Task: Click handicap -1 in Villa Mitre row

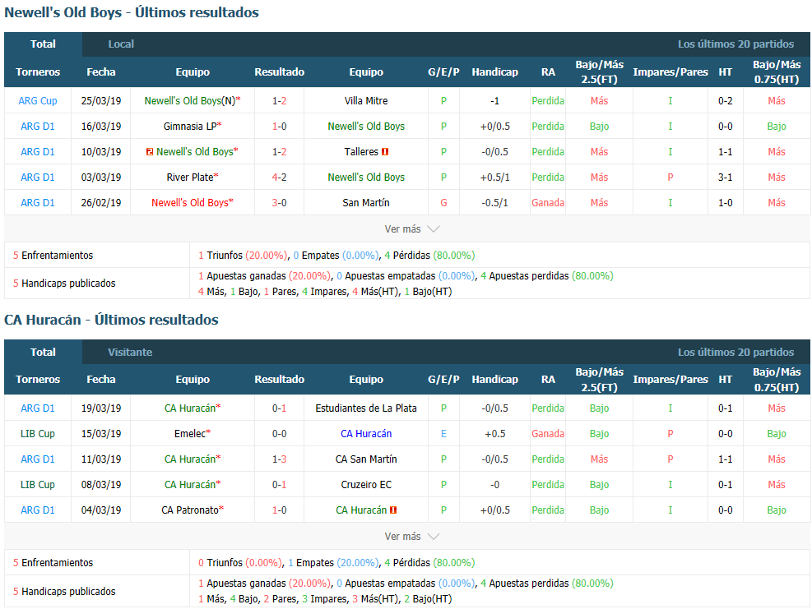Action: (x=495, y=101)
